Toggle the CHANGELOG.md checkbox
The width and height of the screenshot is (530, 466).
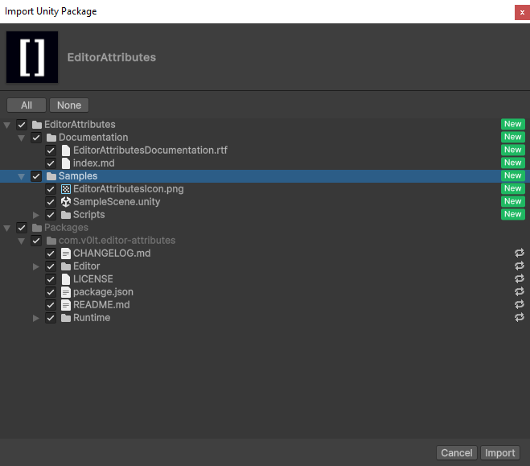pyautogui.click(x=51, y=254)
